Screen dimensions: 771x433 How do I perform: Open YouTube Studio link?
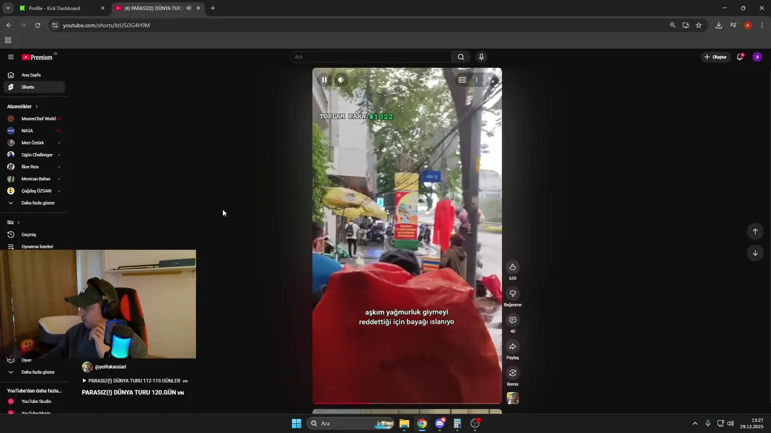point(34,401)
